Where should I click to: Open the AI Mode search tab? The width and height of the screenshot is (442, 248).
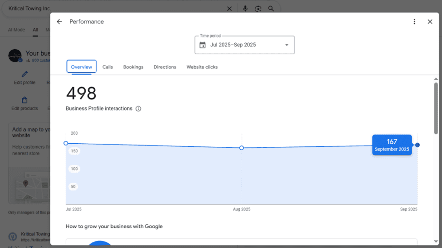pos(17,30)
